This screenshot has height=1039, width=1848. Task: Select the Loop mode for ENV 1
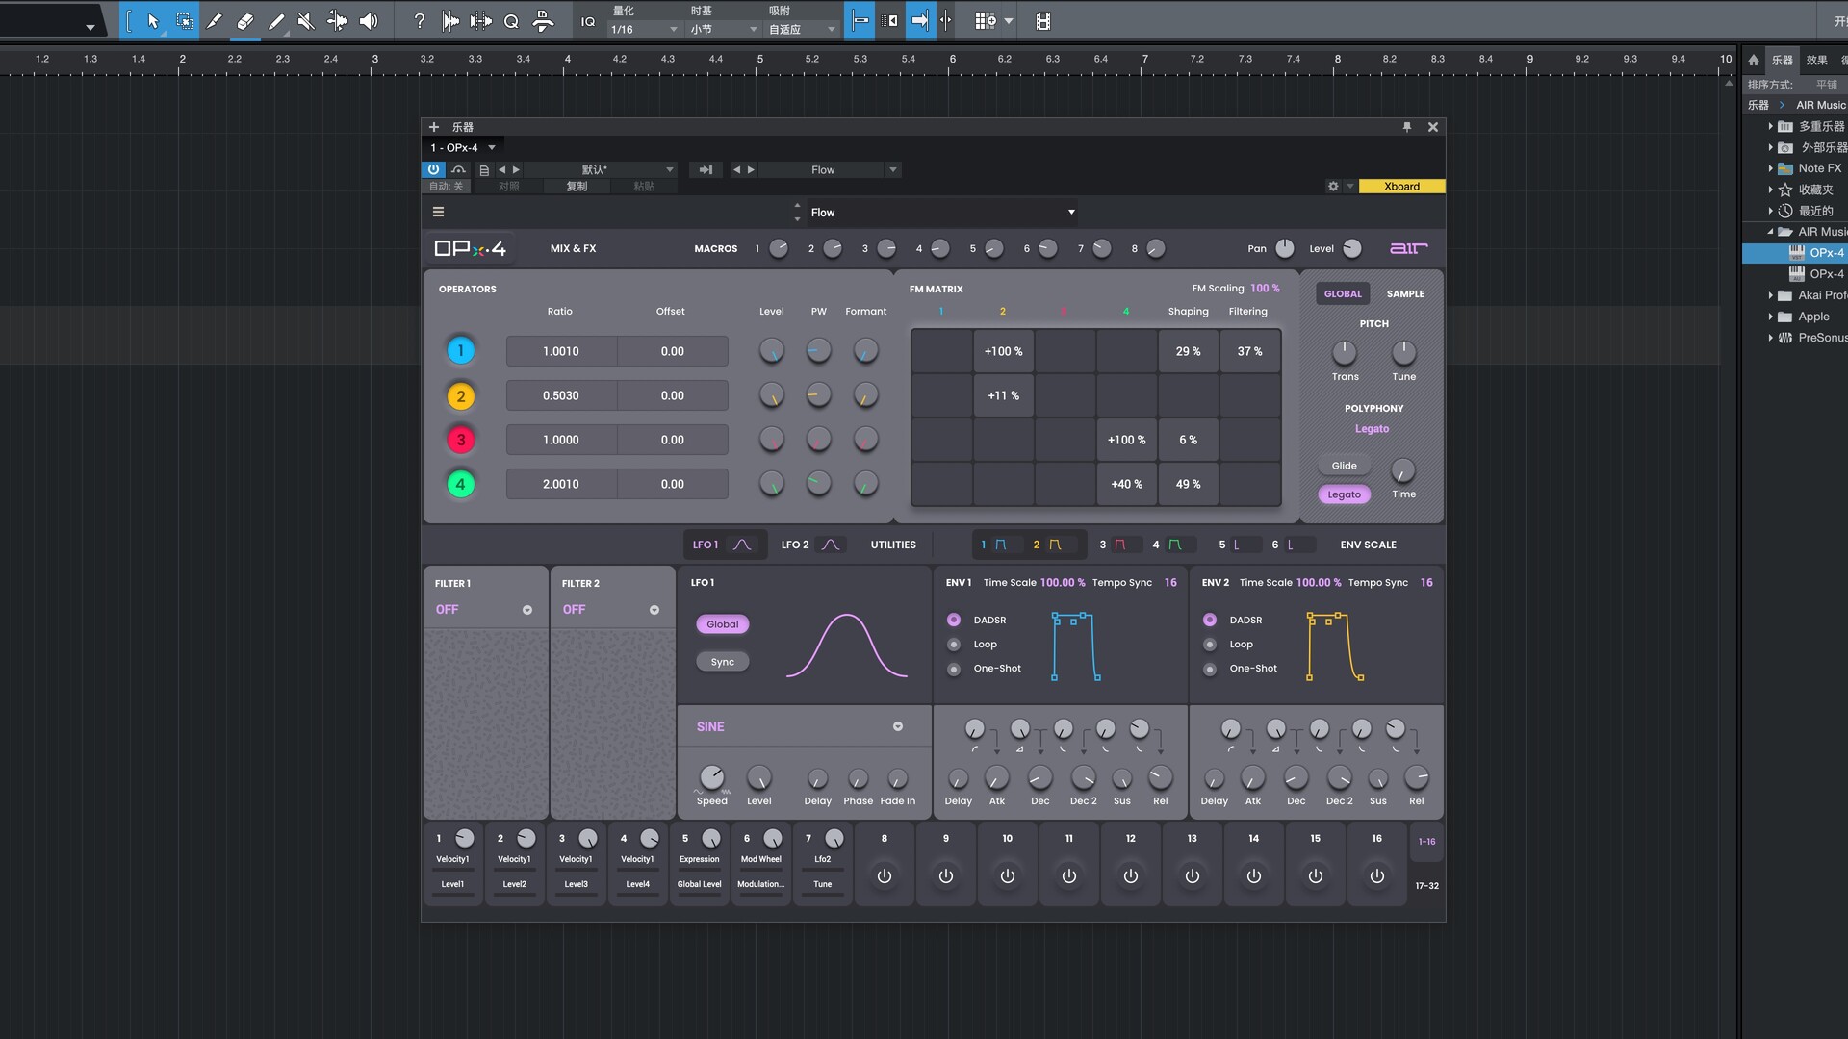point(954,645)
